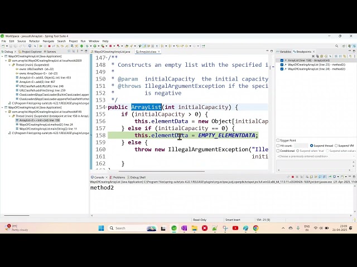
Task: Enable the Conditional checkbox
Action: pyautogui.click(x=278, y=151)
